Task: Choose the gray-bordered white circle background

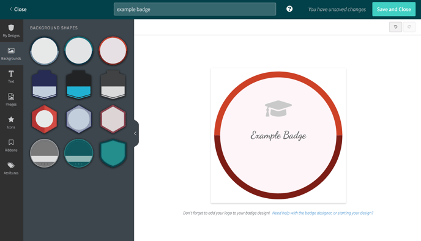Action: click(x=44, y=51)
